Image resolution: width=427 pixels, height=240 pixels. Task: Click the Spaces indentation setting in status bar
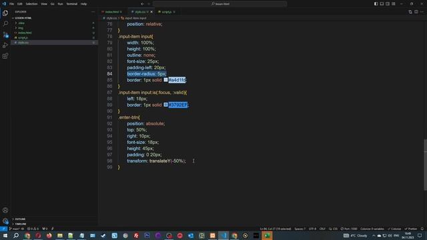pos(300,229)
